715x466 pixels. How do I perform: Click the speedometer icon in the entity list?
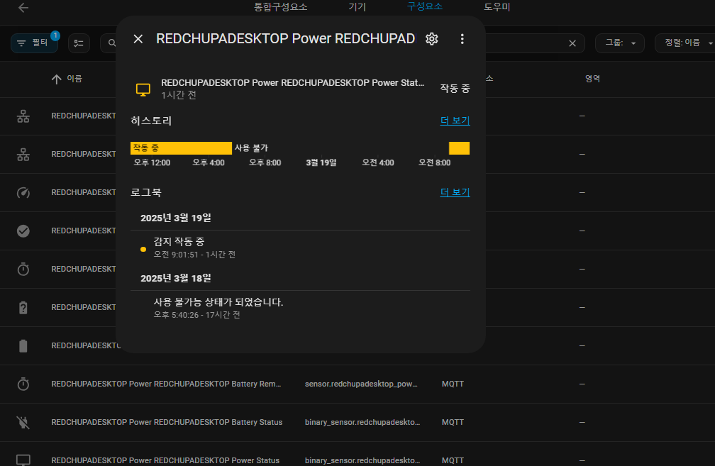point(23,193)
